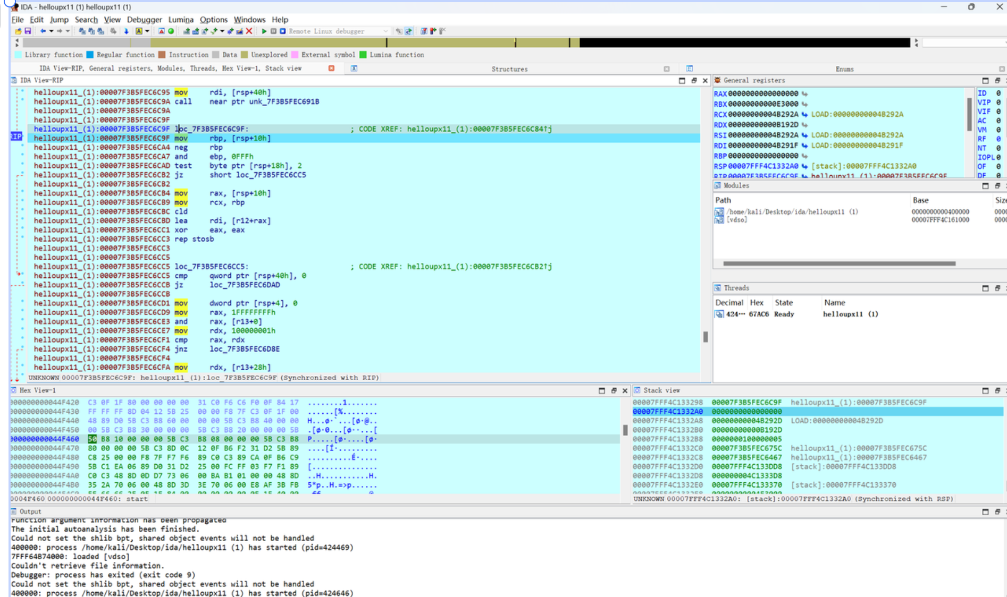Toggle the OF flag value

pyautogui.click(x=998, y=166)
